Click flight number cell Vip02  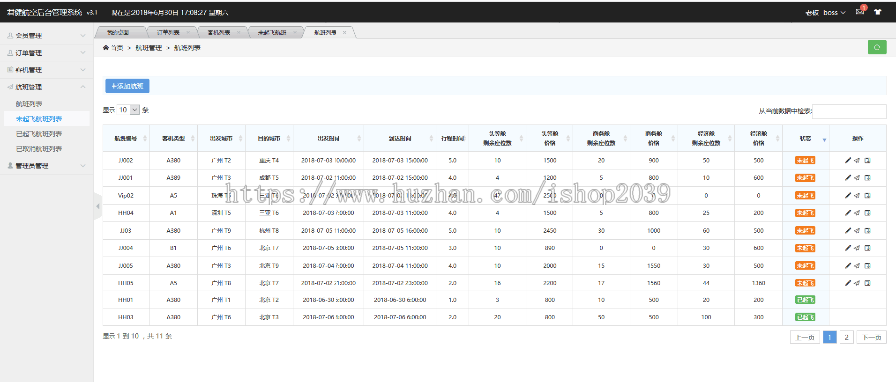(x=126, y=195)
